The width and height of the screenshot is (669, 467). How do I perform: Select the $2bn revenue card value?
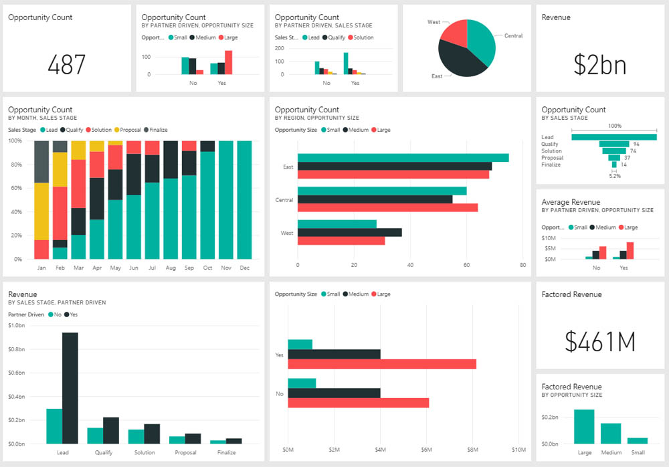[600, 64]
